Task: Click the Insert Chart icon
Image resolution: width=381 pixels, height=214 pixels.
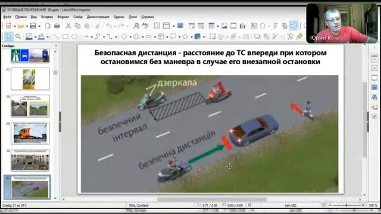Action: coord(242,26)
